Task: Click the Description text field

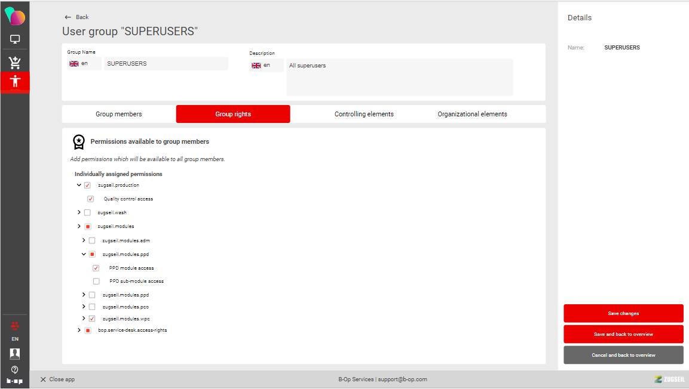Action: 399,78
